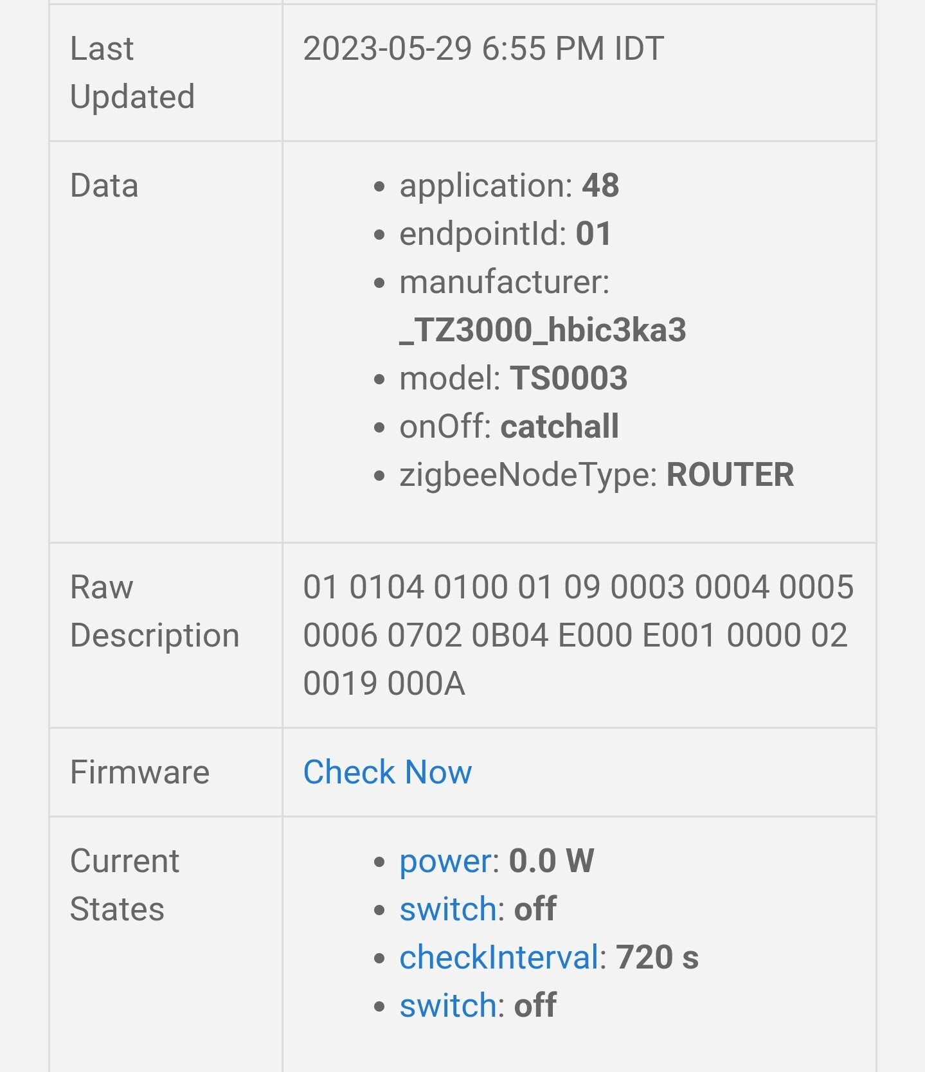Viewport: 925px width, 1072px height.
Task: Select the Raw Description hex string
Action: tap(578, 635)
